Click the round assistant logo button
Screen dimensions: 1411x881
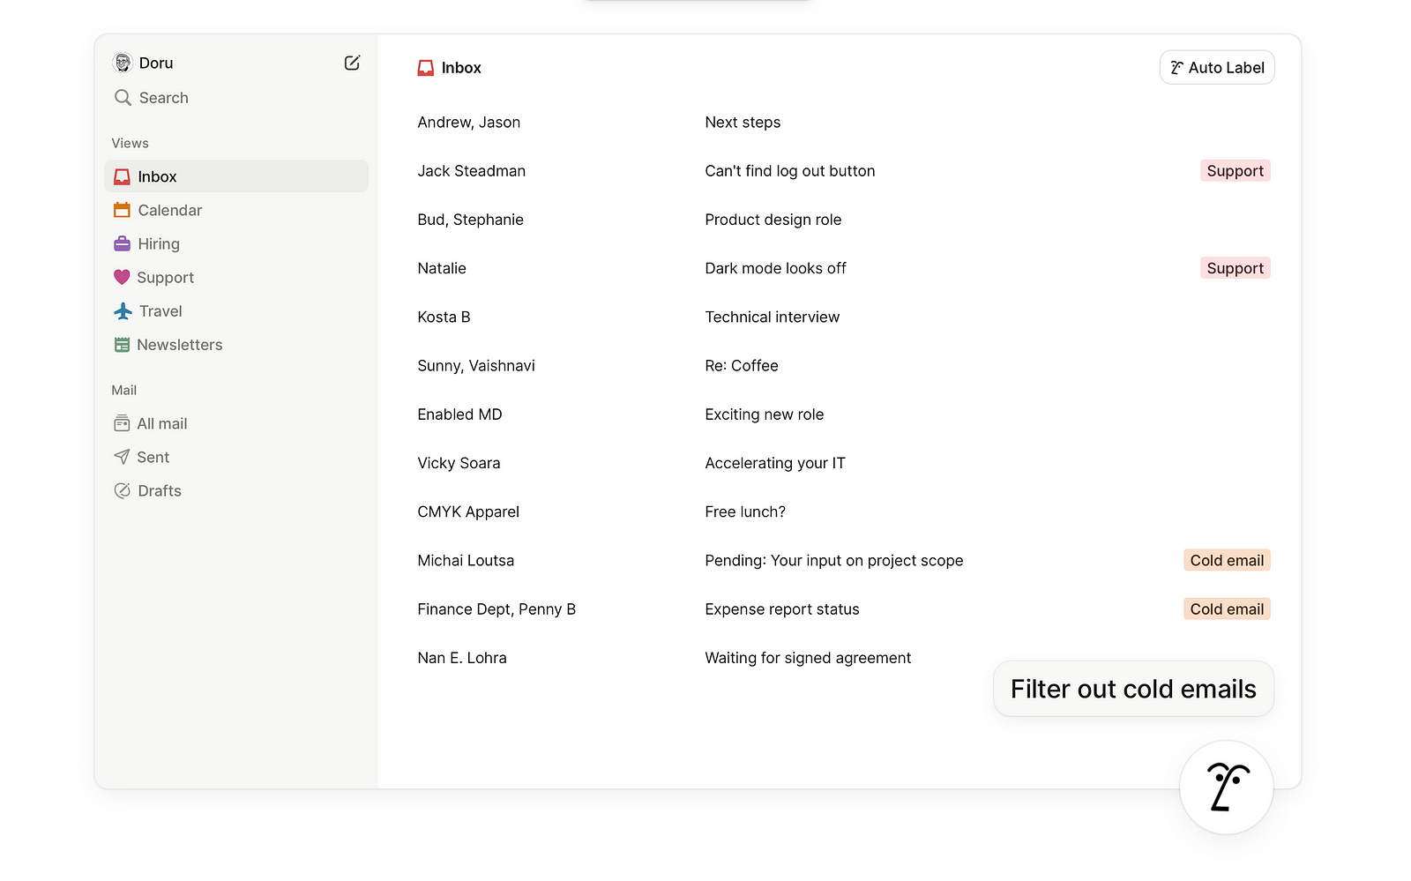1226,787
